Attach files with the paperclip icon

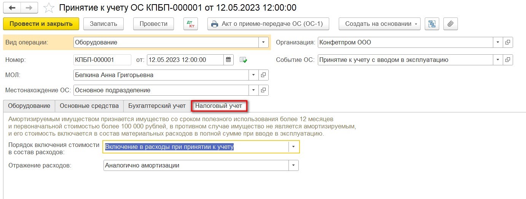451,24
